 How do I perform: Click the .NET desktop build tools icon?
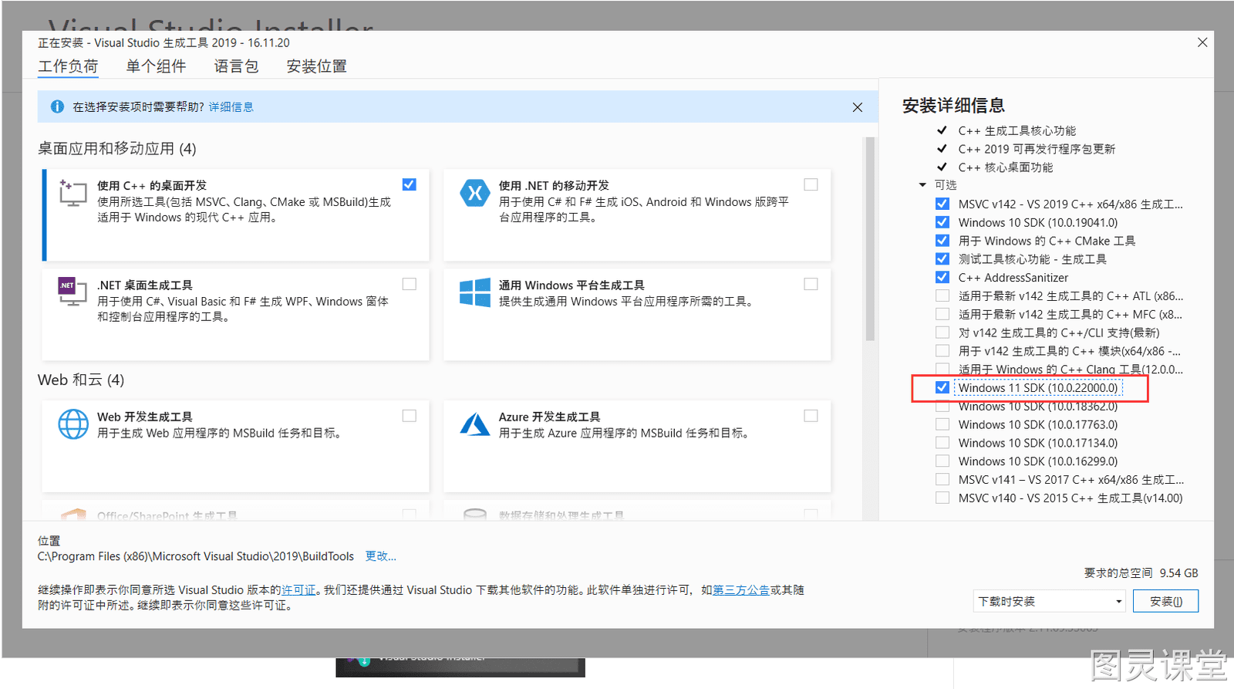point(72,292)
